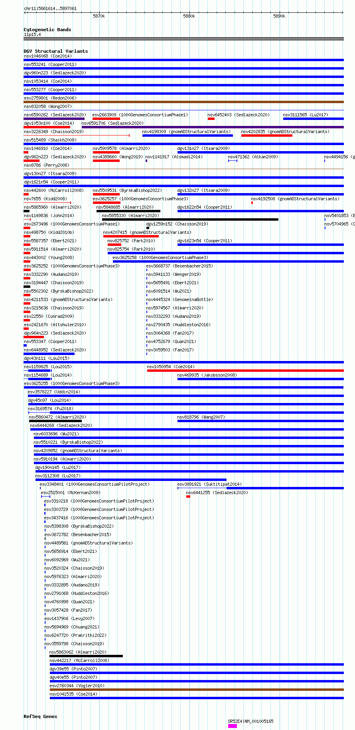Select dgv1259n152 (Chaisson2019) label
This screenshot has width=355, height=730.
tap(177, 224)
